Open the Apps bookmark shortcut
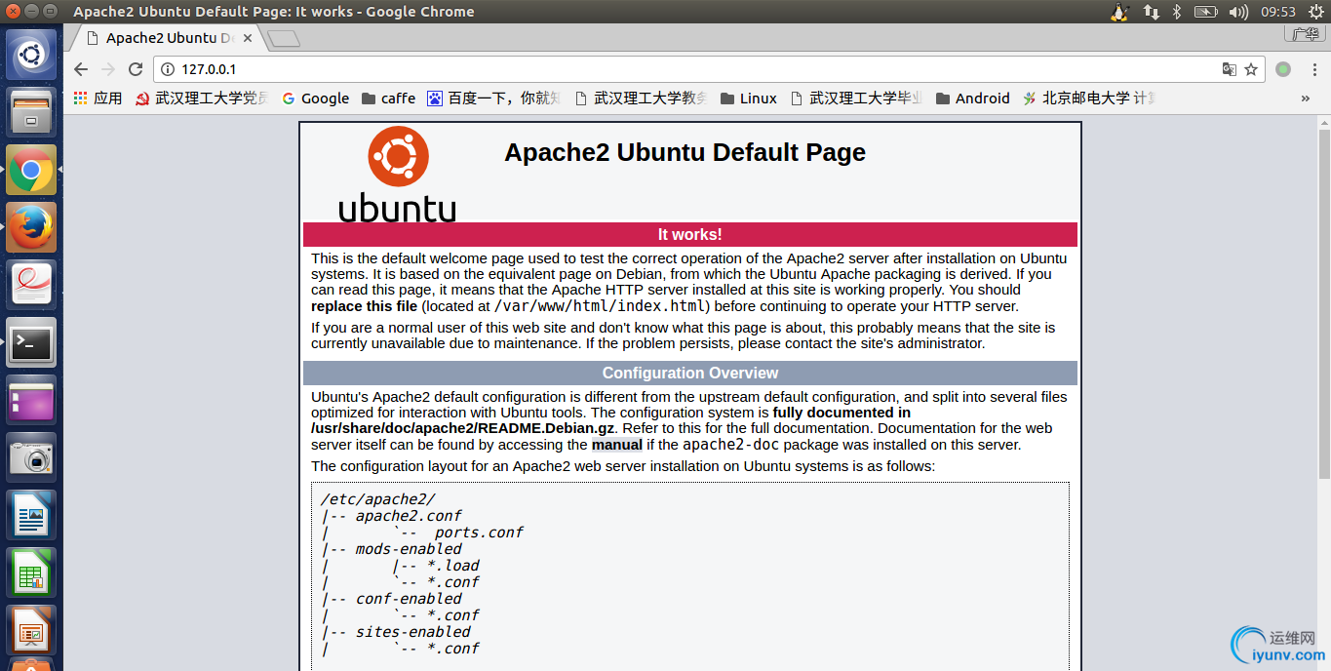Viewport: 1331px width, 671px height. [x=98, y=99]
